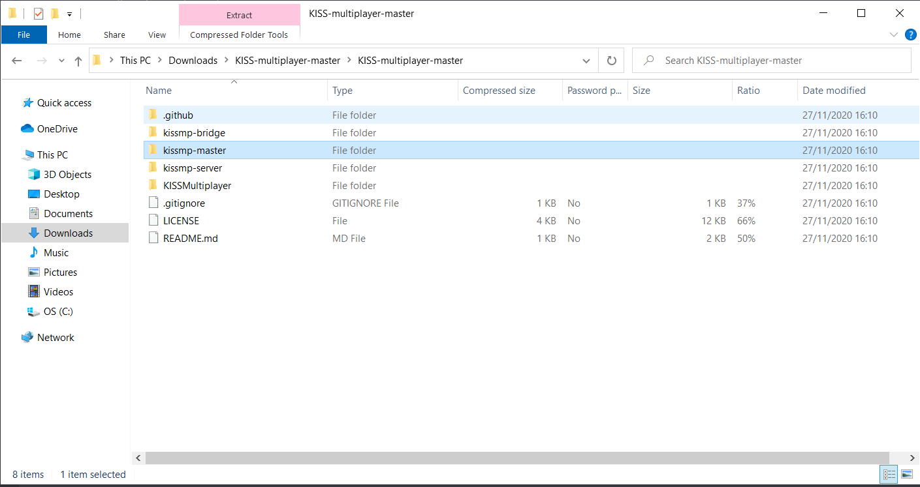Go up one folder level
920x487 pixels.
coord(78,61)
